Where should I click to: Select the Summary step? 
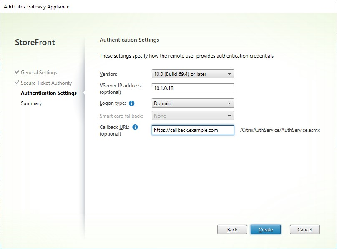[x=31, y=103]
